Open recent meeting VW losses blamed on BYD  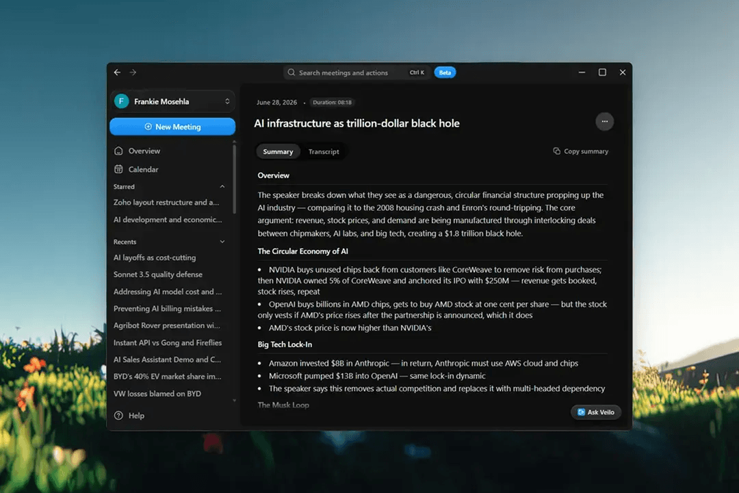[x=157, y=394]
